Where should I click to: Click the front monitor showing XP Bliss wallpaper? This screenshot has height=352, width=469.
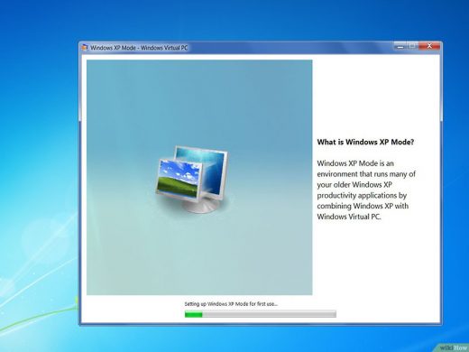point(179,179)
